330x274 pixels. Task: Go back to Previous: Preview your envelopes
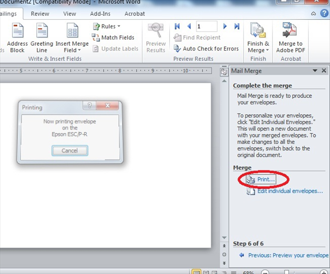[284, 255]
